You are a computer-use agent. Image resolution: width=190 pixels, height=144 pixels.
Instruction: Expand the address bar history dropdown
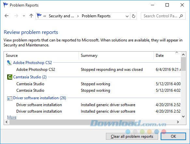click(127, 16)
